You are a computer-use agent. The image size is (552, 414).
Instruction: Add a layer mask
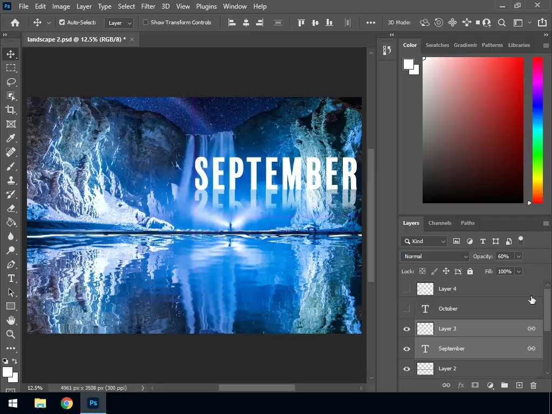coord(475,385)
